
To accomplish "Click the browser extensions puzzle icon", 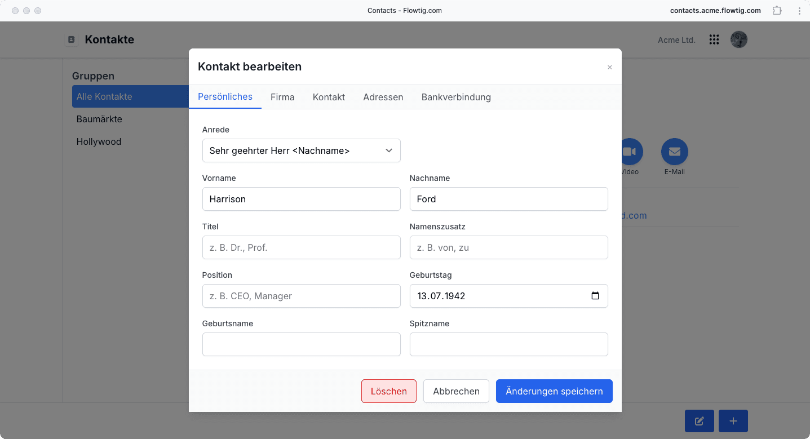I will pyautogui.click(x=777, y=11).
